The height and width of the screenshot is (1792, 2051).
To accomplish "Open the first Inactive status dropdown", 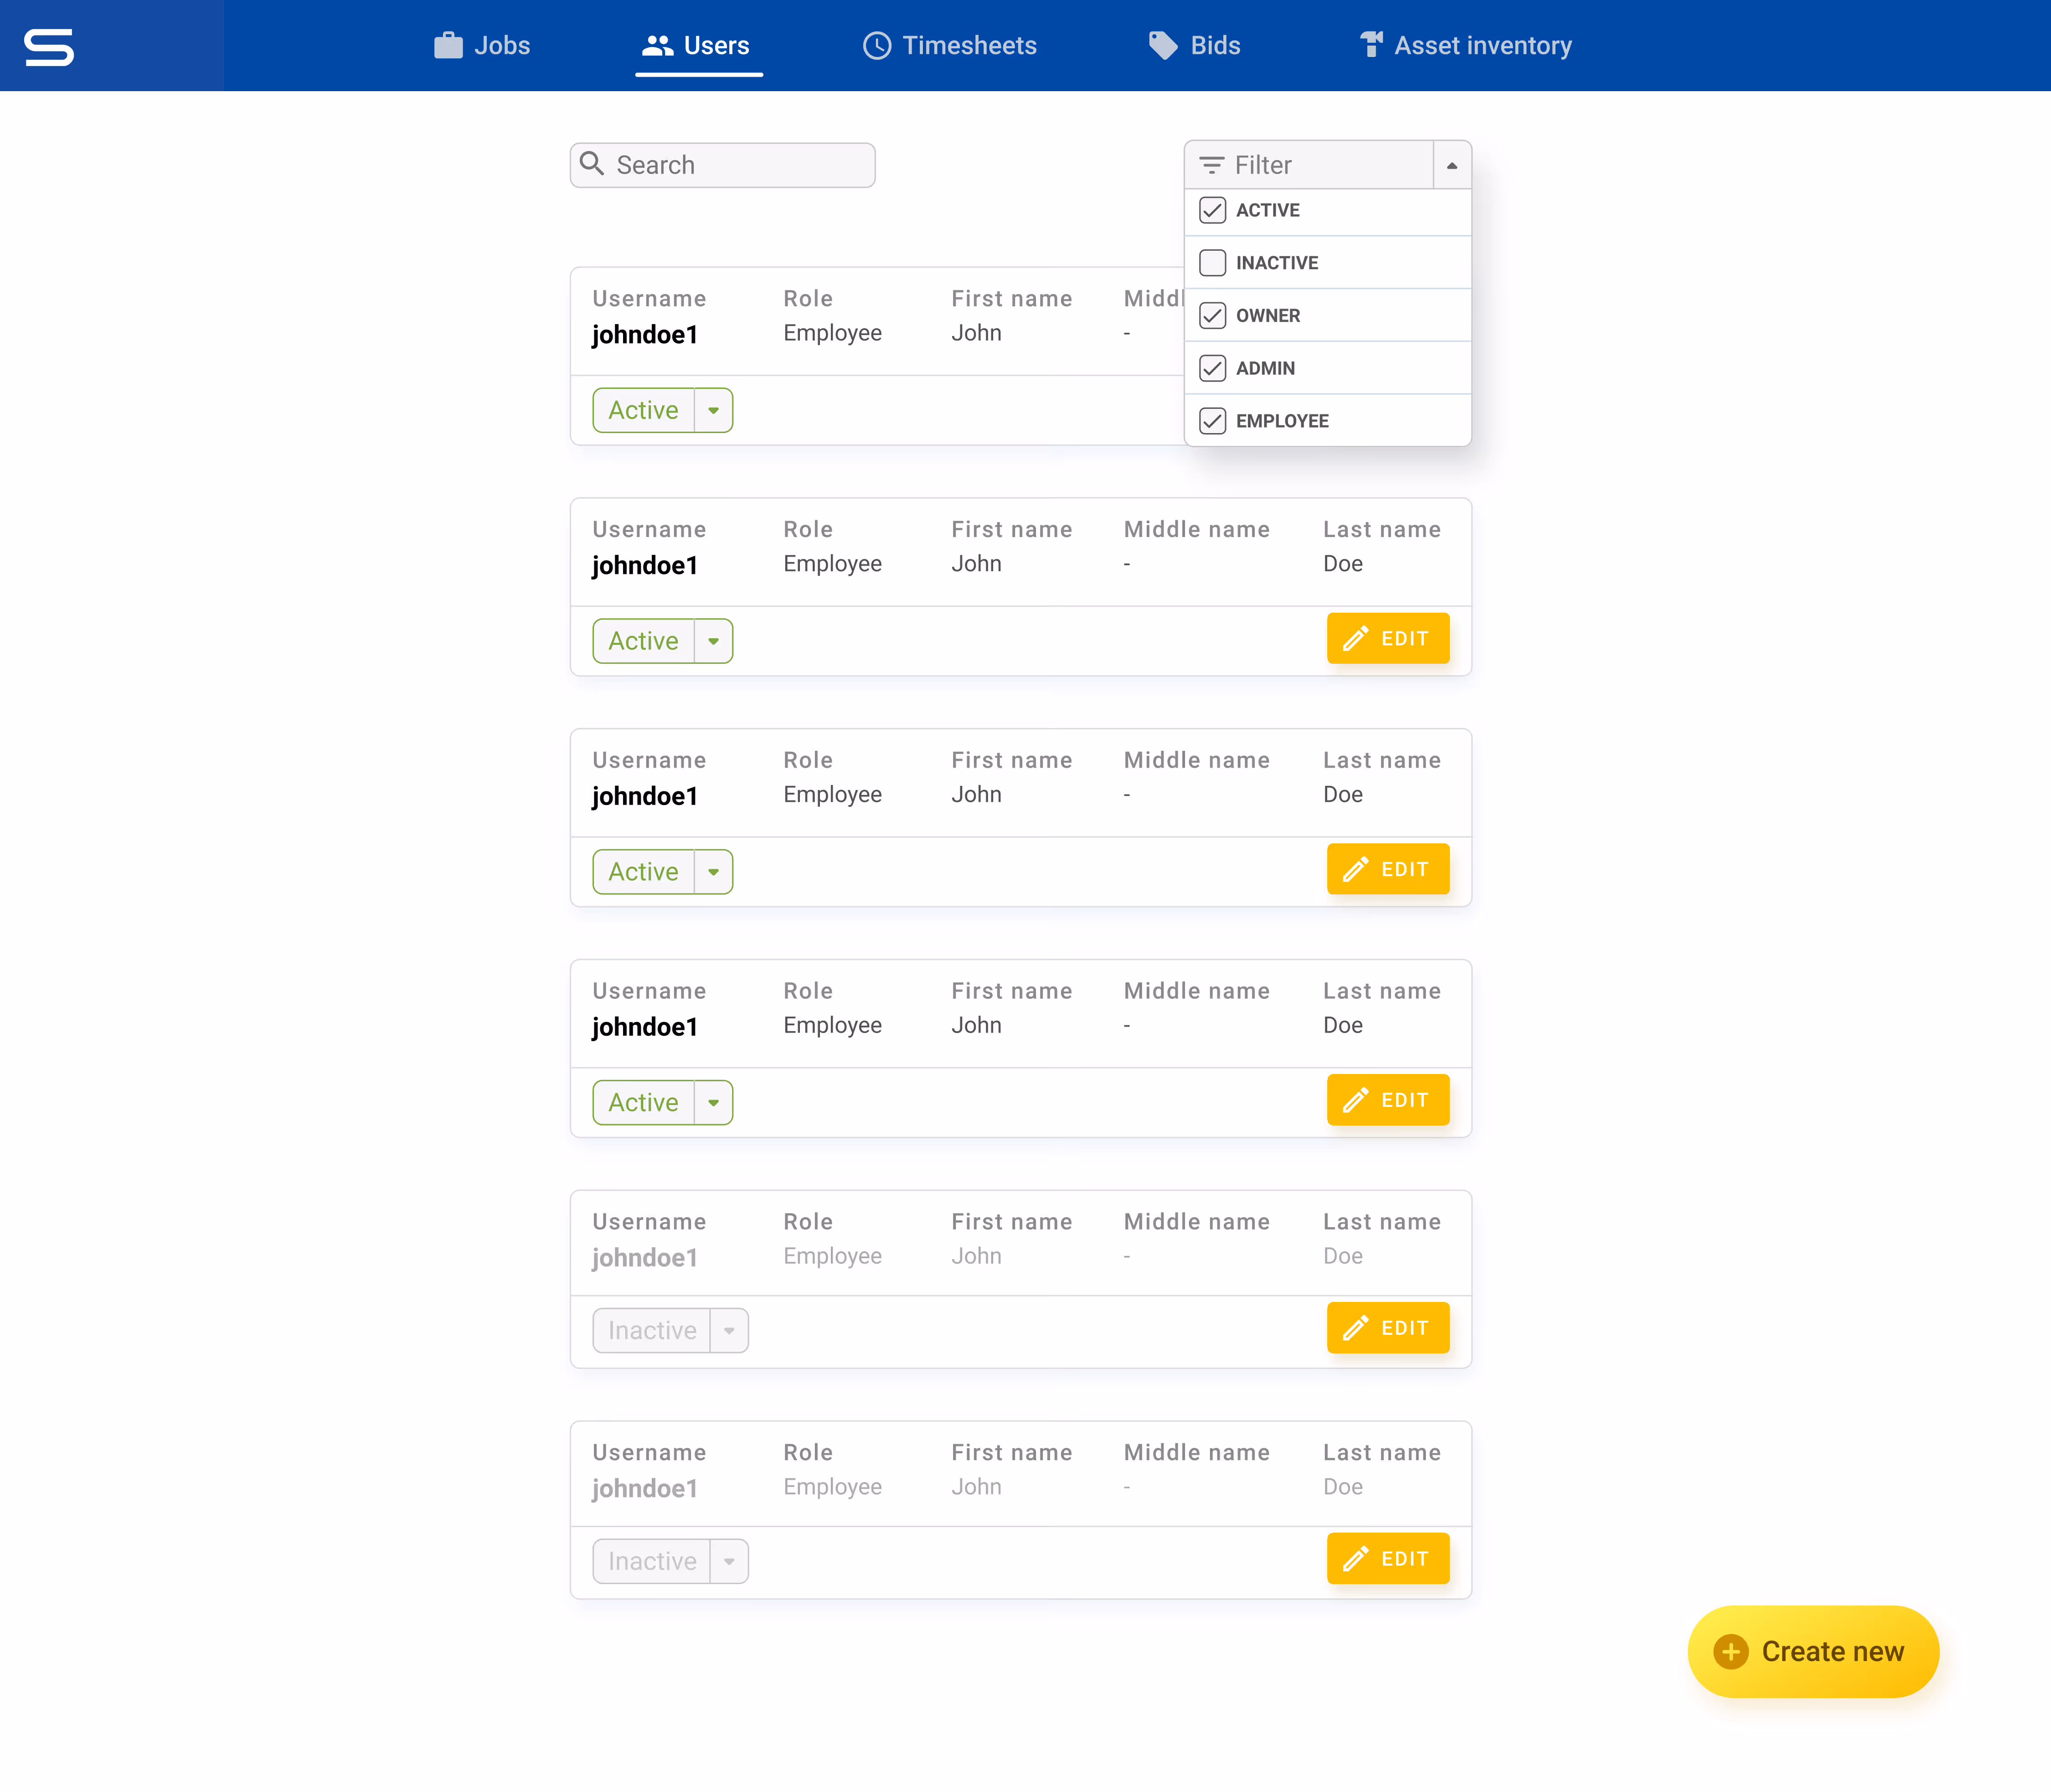I will pyautogui.click(x=729, y=1331).
